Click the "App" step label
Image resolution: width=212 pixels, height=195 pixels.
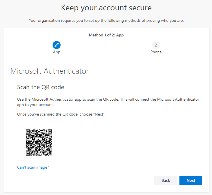tap(57, 52)
